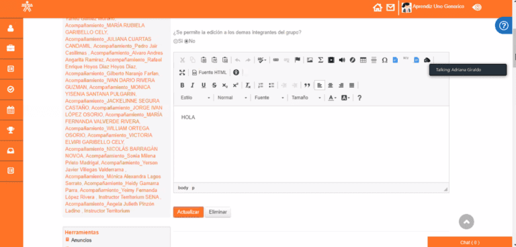Open the checkmark circle sidebar icon
516x247 pixels.
coord(11,90)
